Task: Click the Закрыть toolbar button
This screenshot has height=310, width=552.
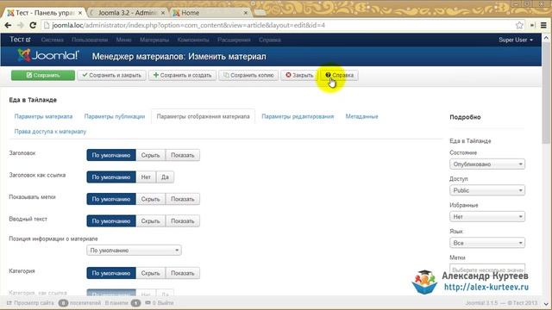Action: click(299, 75)
